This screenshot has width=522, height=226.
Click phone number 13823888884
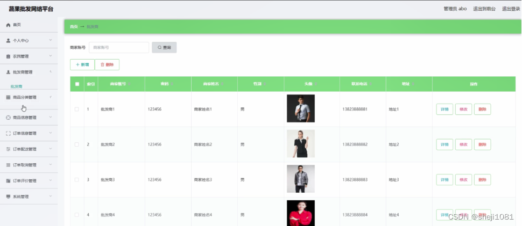point(355,215)
